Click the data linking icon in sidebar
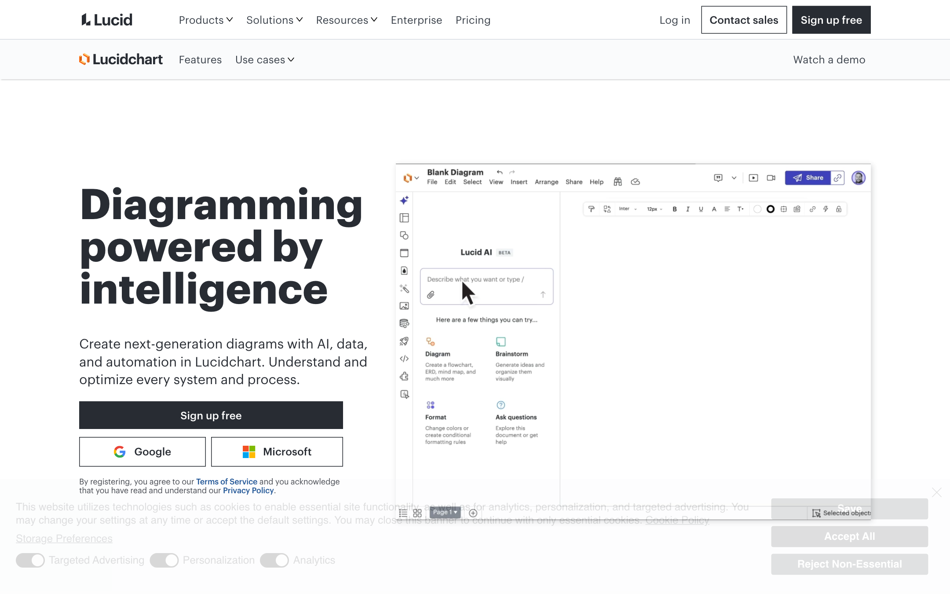Viewport: 950px width, 594px height. point(404,323)
